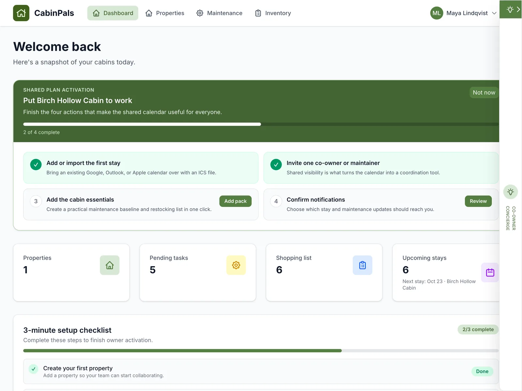Click the Create your first property step title

click(78, 368)
